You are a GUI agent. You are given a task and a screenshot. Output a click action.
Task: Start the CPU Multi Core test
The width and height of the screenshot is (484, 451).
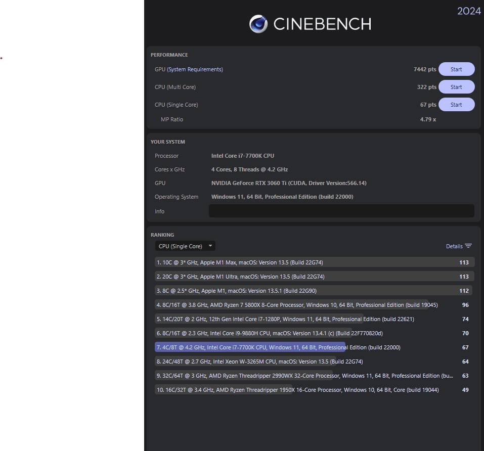coord(456,87)
